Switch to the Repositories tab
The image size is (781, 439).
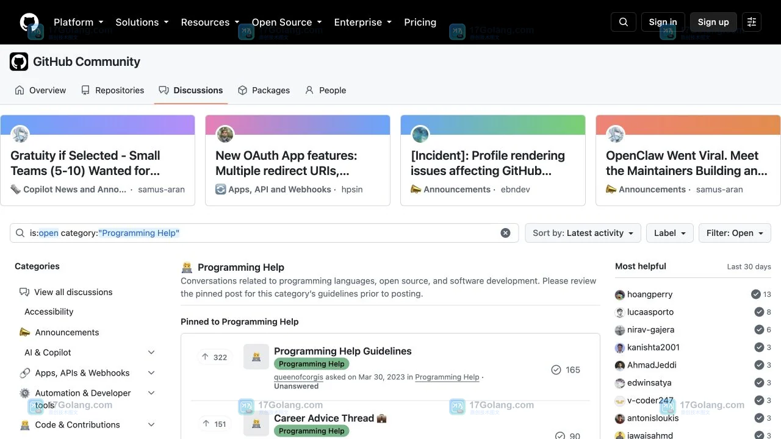pos(112,90)
